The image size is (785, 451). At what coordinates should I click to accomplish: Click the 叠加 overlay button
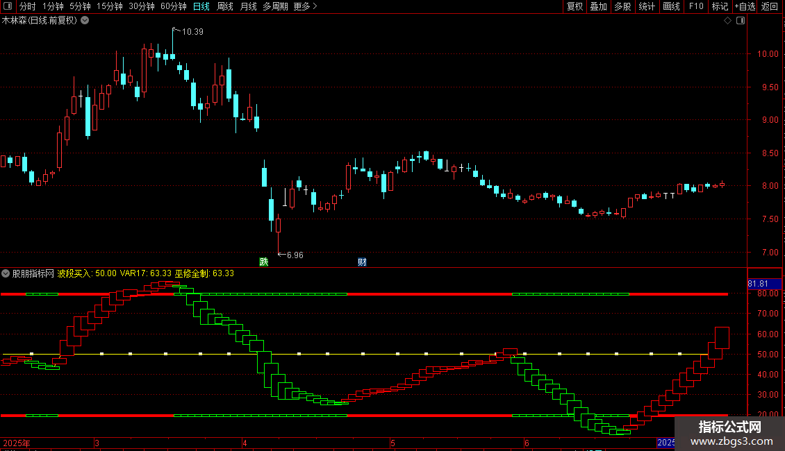coord(598,6)
